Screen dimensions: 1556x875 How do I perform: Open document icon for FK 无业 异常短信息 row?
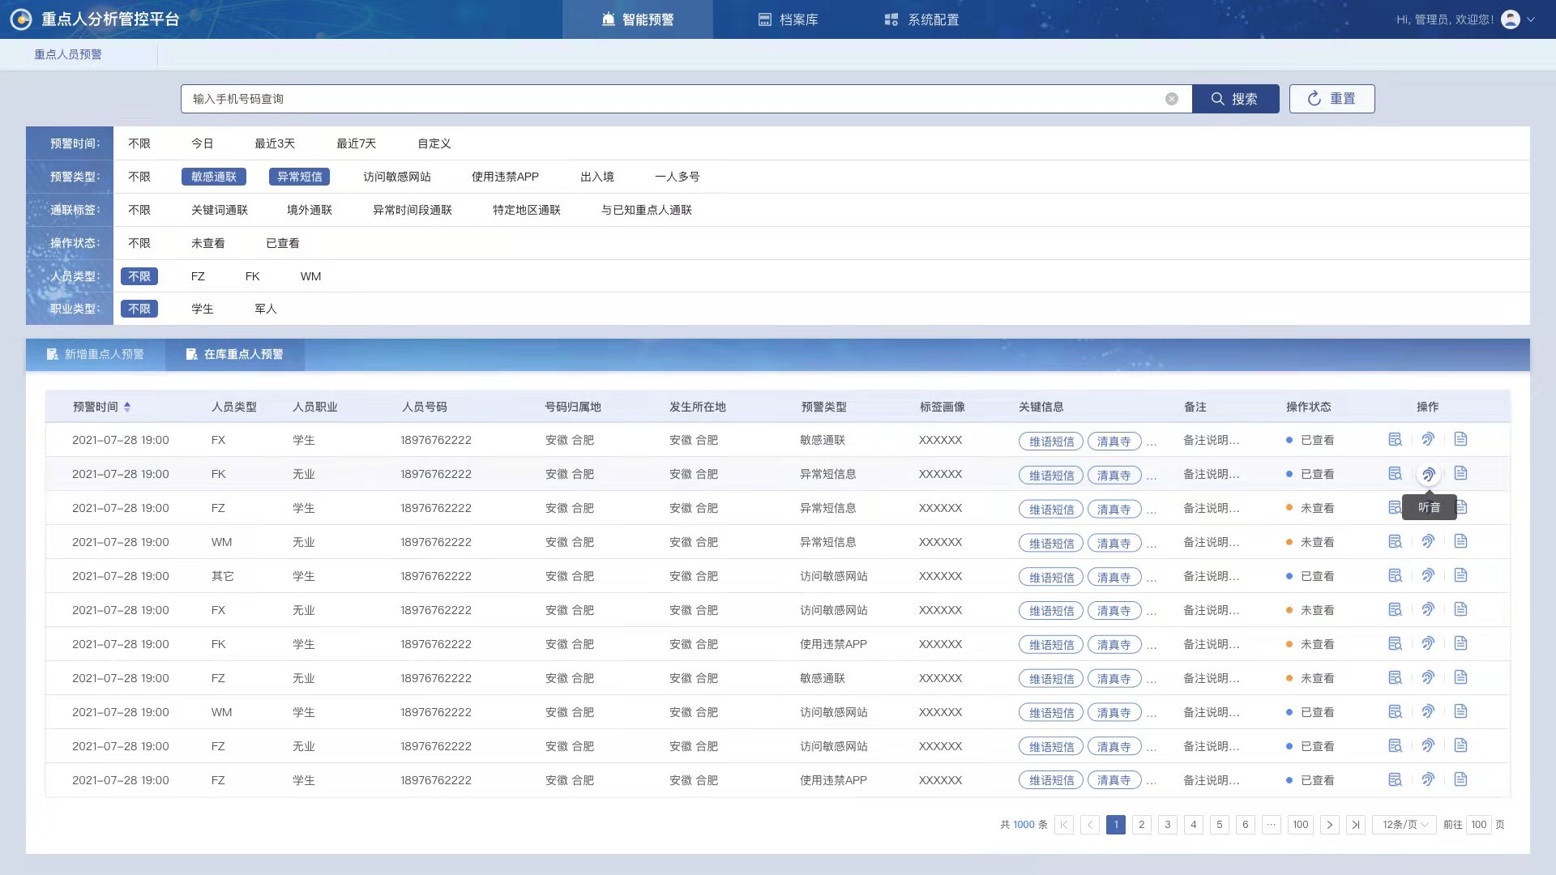pyautogui.click(x=1460, y=473)
